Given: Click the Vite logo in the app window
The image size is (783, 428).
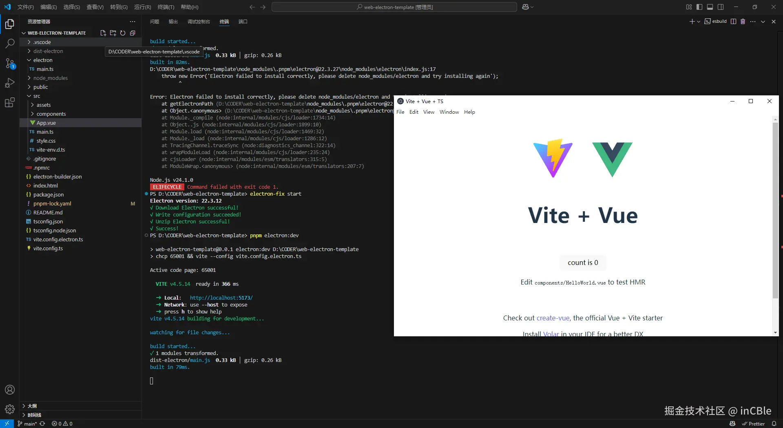Looking at the screenshot, I should (553, 158).
